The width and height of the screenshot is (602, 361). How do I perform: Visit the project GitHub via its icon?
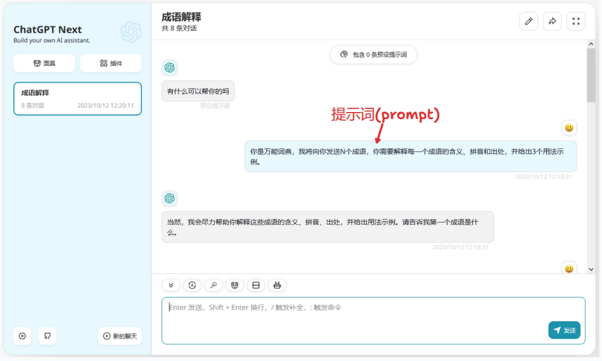(47, 336)
